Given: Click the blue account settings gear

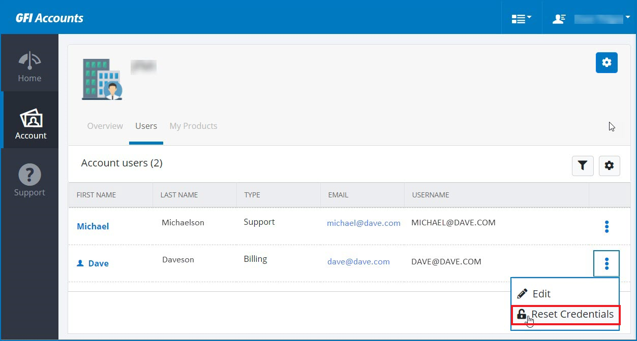Looking at the screenshot, I should [606, 62].
